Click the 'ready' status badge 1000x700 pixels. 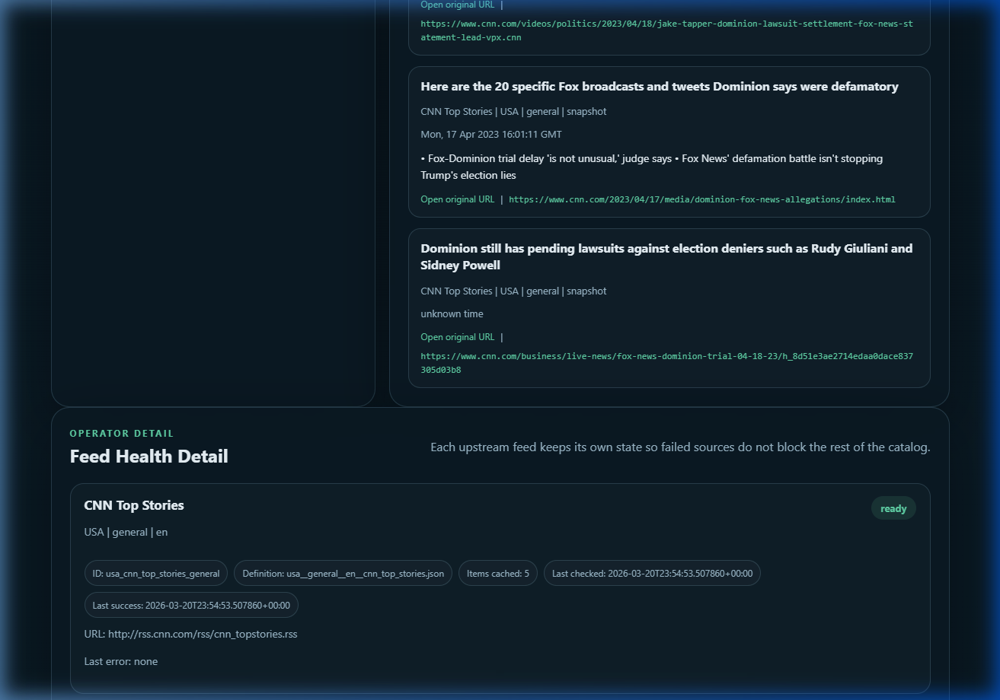(x=893, y=508)
